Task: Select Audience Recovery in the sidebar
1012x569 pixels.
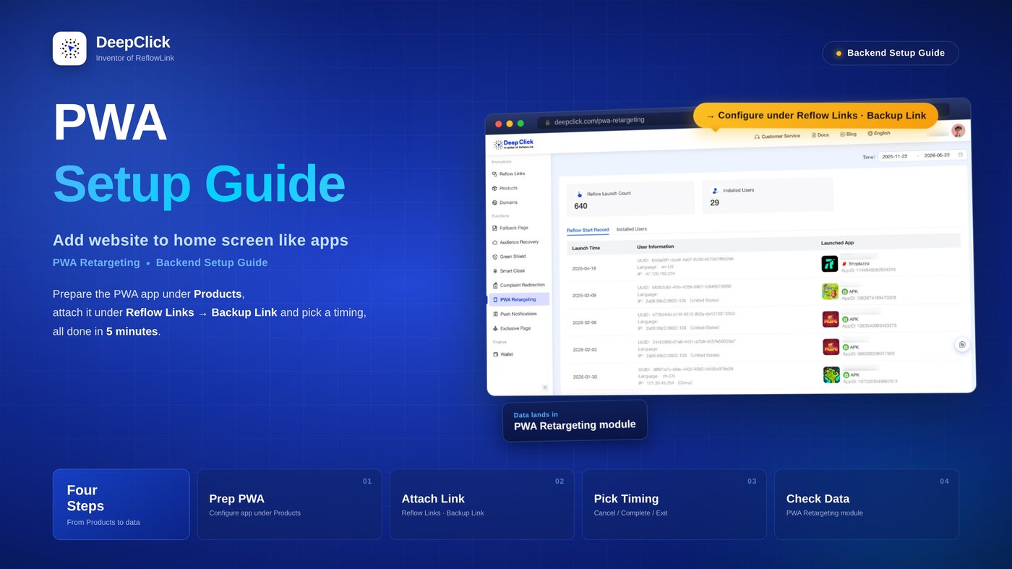Action: coord(515,242)
